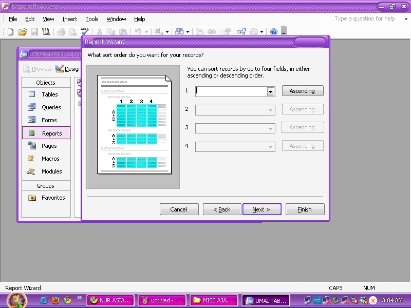Select Modules in the Objects list
411x308 pixels.
pos(46,171)
